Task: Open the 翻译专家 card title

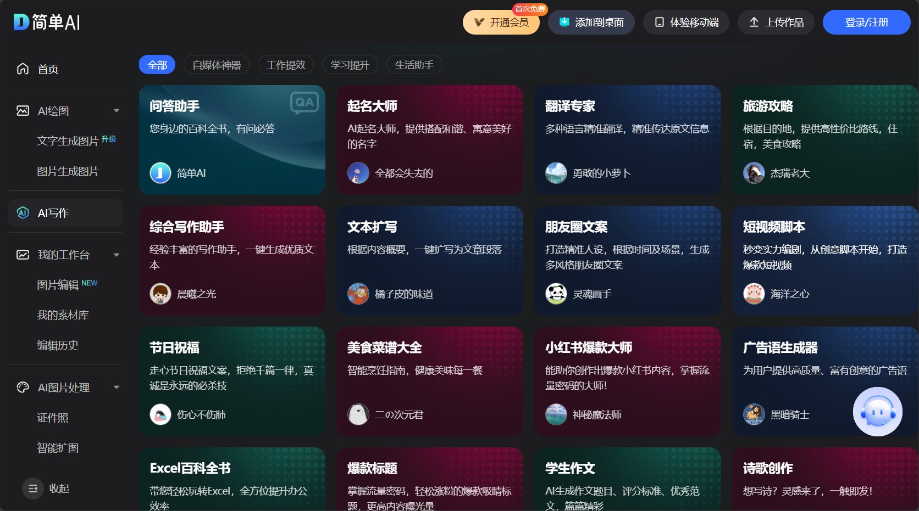Action: click(x=570, y=106)
